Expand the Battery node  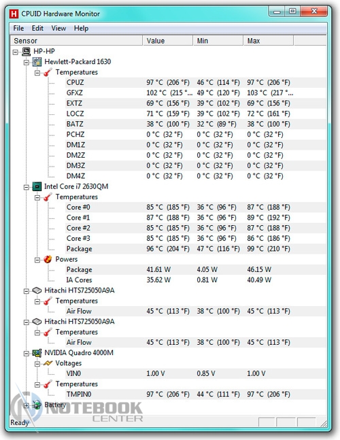27,405
